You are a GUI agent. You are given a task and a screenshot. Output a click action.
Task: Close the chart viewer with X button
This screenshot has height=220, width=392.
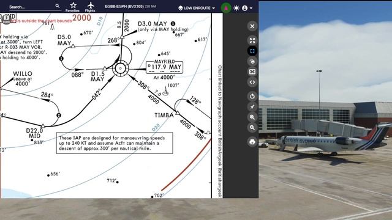pyautogui.click(x=252, y=26)
